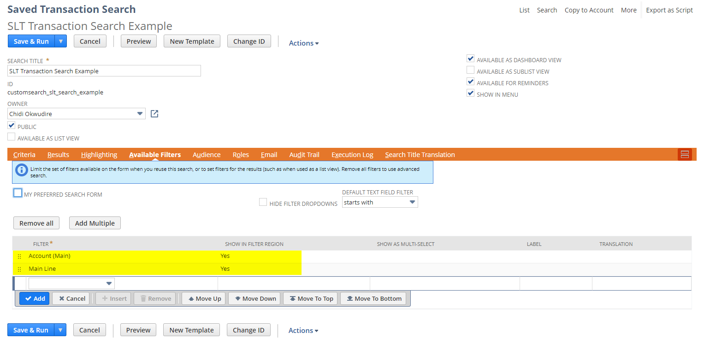Click the Remove all button
Image resolution: width=704 pixels, height=350 pixels.
point(36,223)
